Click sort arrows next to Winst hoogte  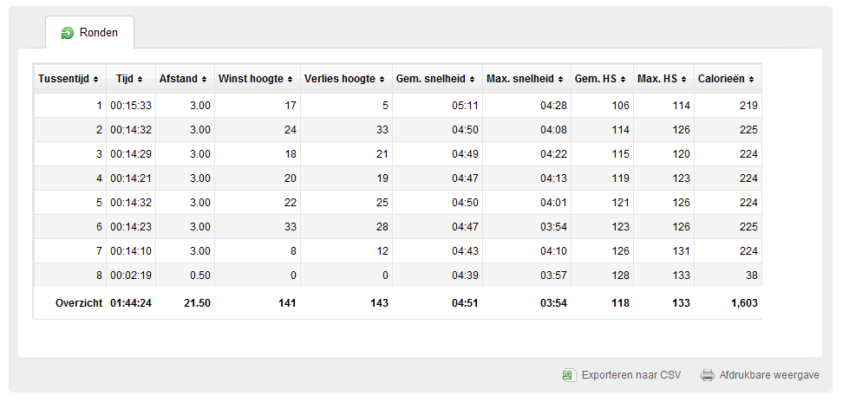tap(290, 79)
